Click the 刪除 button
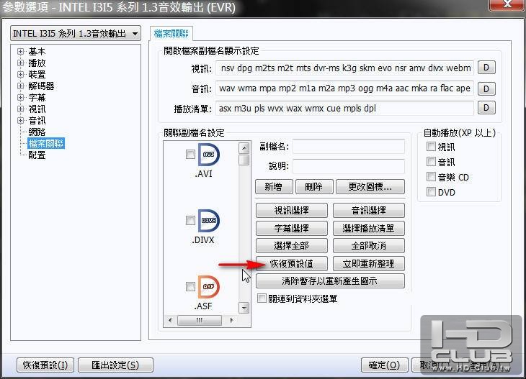The image size is (526, 379). (x=314, y=186)
